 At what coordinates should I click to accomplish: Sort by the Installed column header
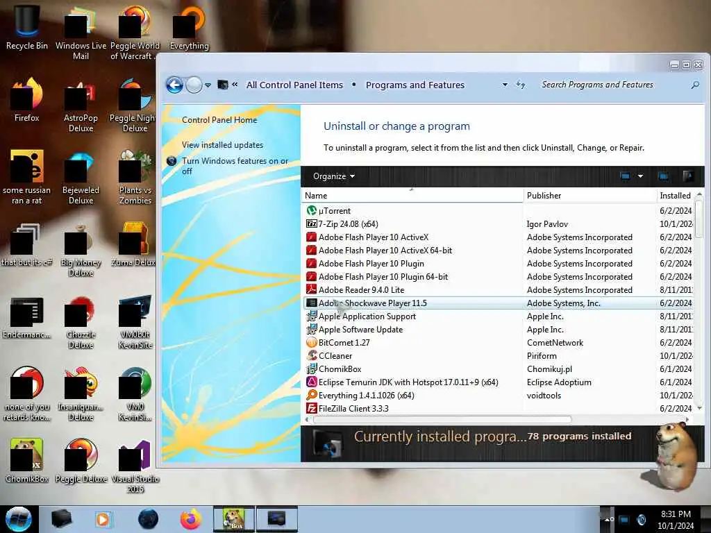676,195
